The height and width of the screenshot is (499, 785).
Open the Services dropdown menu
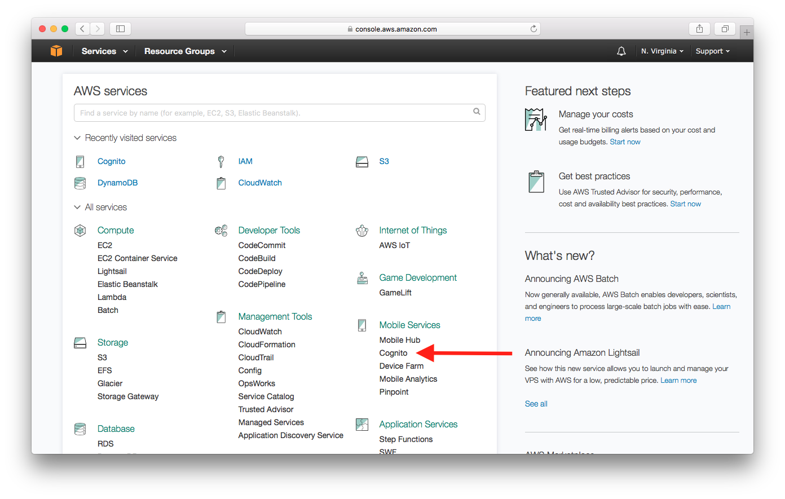coord(105,51)
